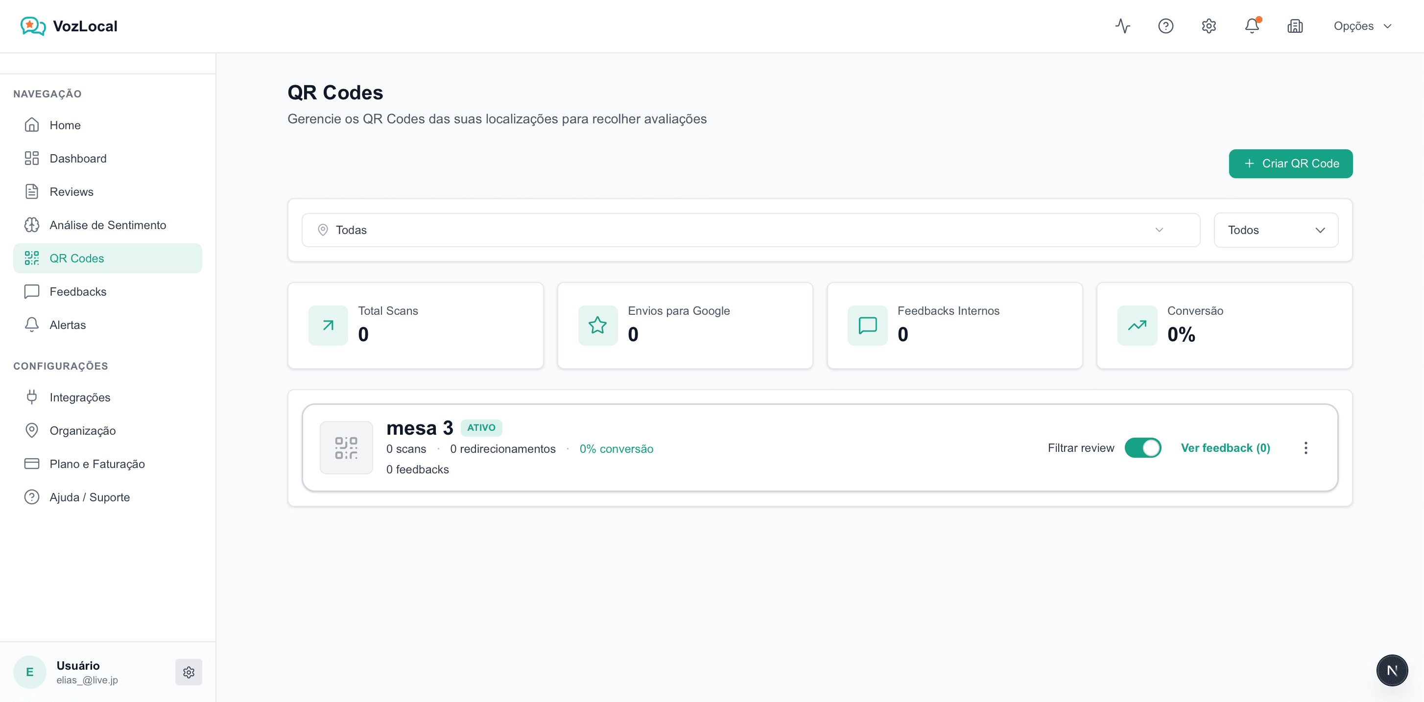Open settings gear icon in top bar

click(x=1209, y=26)
